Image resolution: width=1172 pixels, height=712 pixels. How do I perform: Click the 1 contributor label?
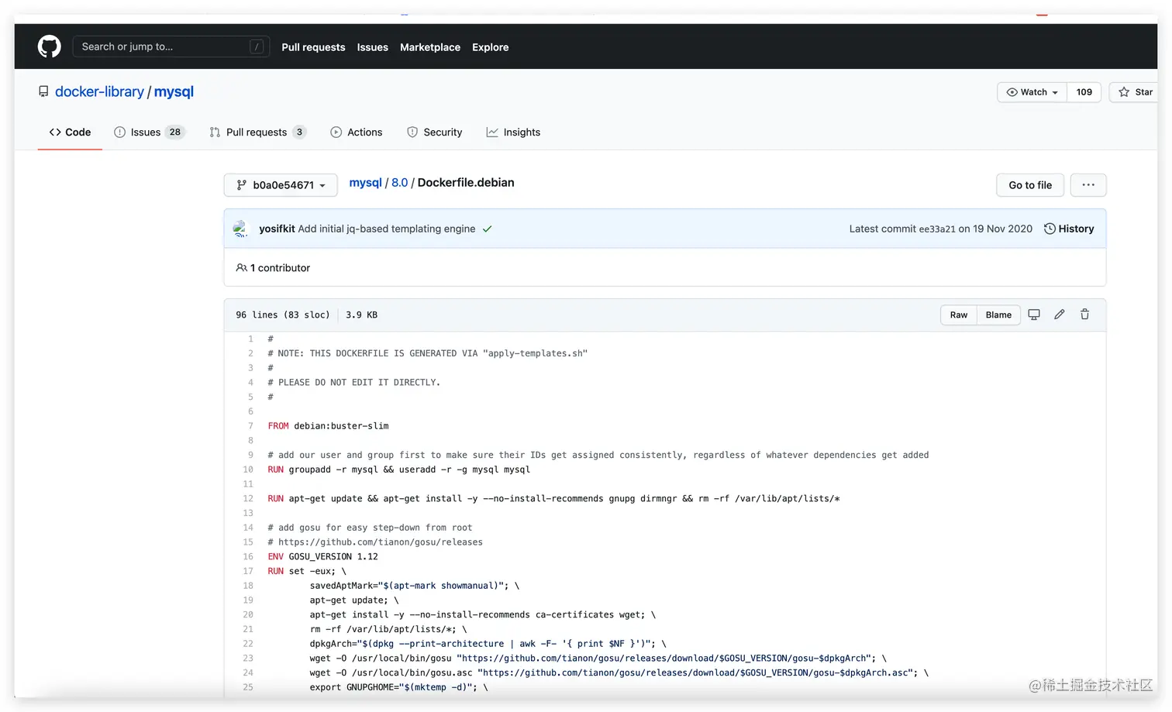point(273,268)
